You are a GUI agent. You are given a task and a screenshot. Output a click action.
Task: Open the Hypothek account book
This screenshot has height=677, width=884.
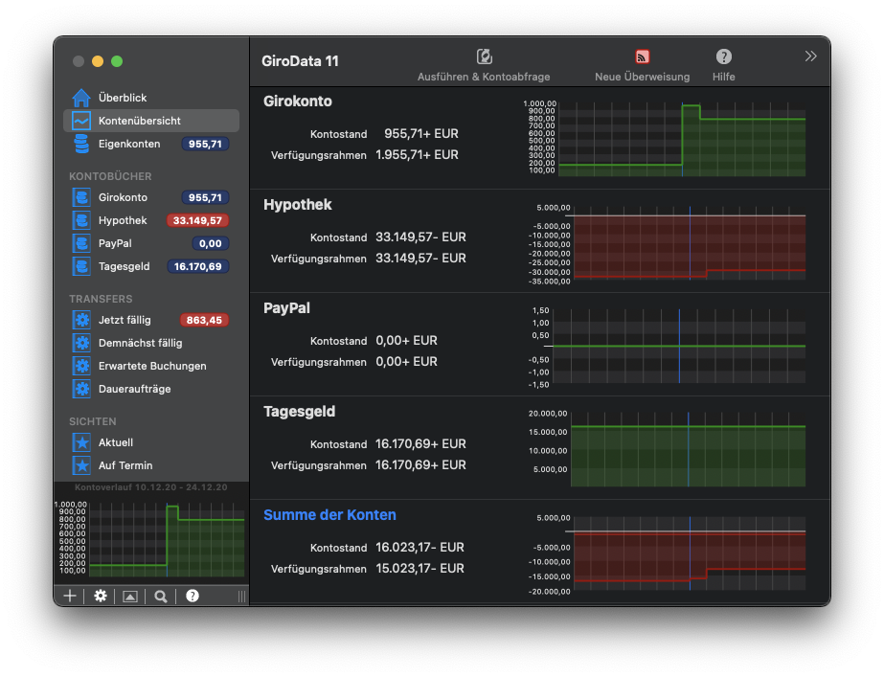click(x=123, y=220)
